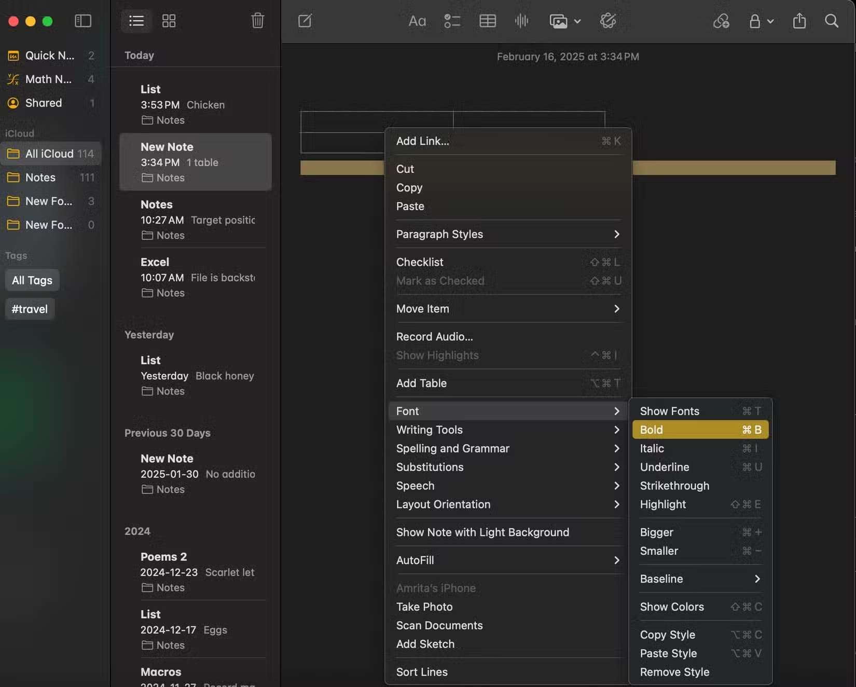This screenshot has height=687, width=856.
Task: Choose Record Audio… menu item
Action: click(508, 337)
